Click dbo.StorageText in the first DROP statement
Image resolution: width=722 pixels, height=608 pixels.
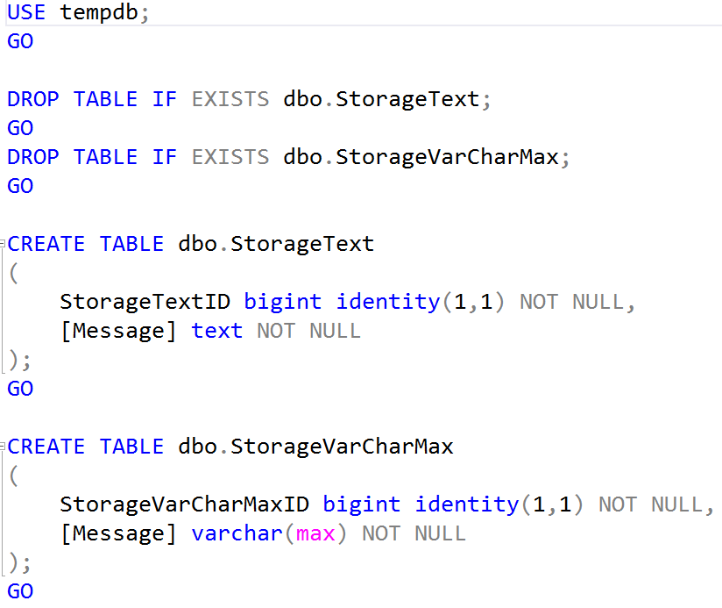pyautogui.click(x=381, y=99)
